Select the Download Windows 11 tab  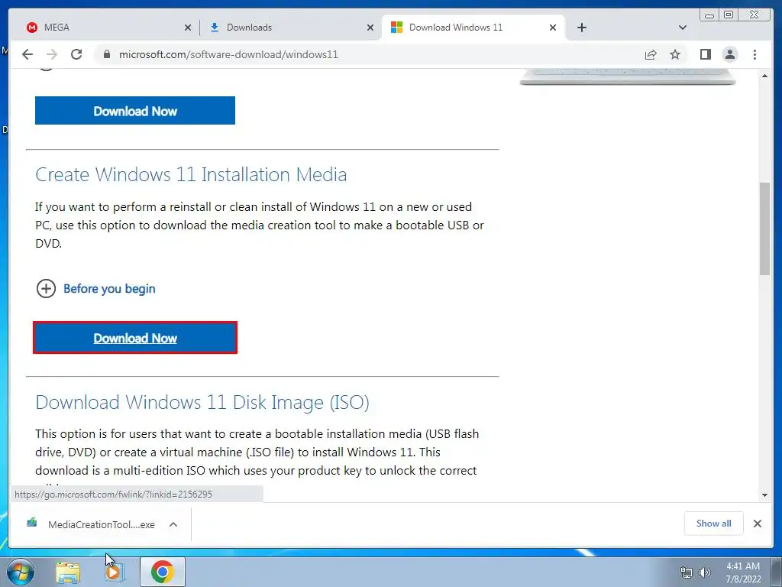(473, 28)
